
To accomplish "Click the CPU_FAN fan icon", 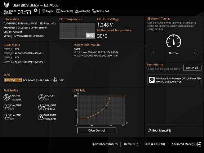I will pyautogui.click(x=7, y=97).
